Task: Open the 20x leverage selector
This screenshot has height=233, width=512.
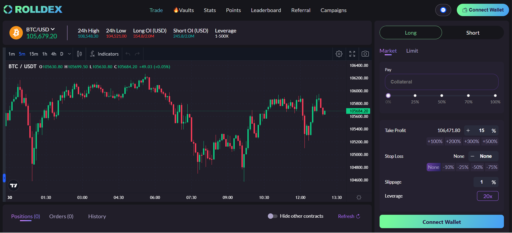Action: (488, 196)
